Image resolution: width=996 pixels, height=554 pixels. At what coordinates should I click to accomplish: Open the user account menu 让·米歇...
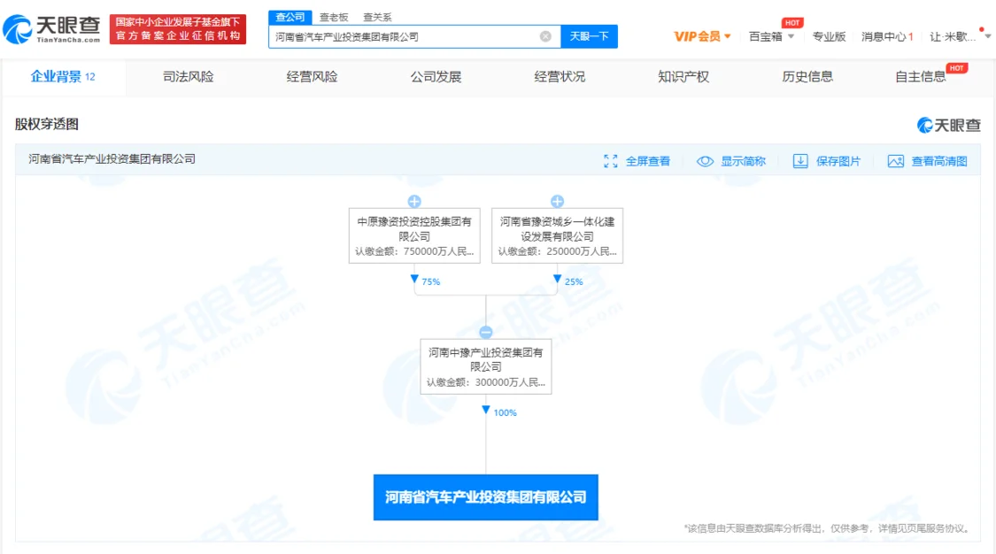point(958,37)
